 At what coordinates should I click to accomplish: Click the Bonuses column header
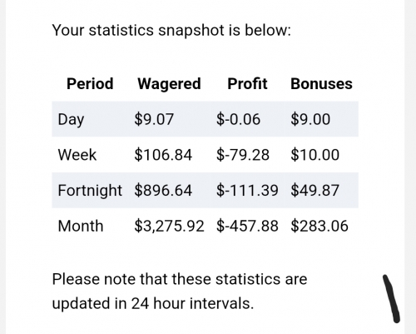point(321,83)
